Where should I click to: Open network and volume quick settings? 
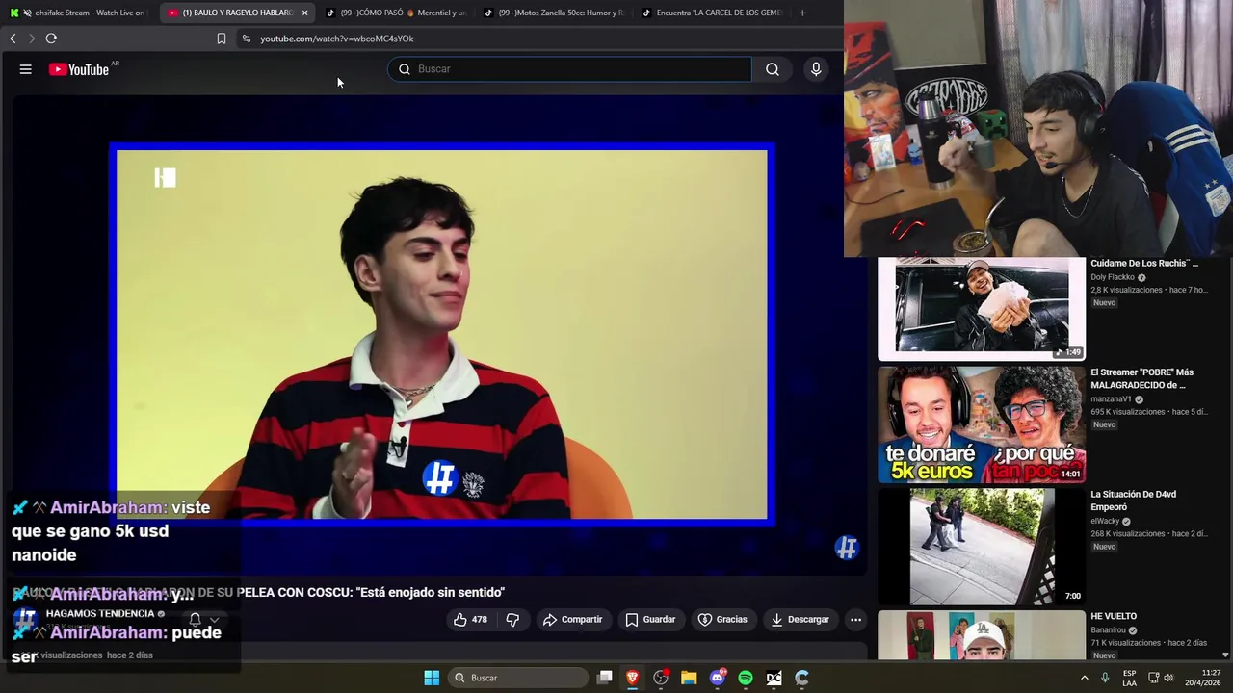pyautogui.click(x=1161, y=678)
